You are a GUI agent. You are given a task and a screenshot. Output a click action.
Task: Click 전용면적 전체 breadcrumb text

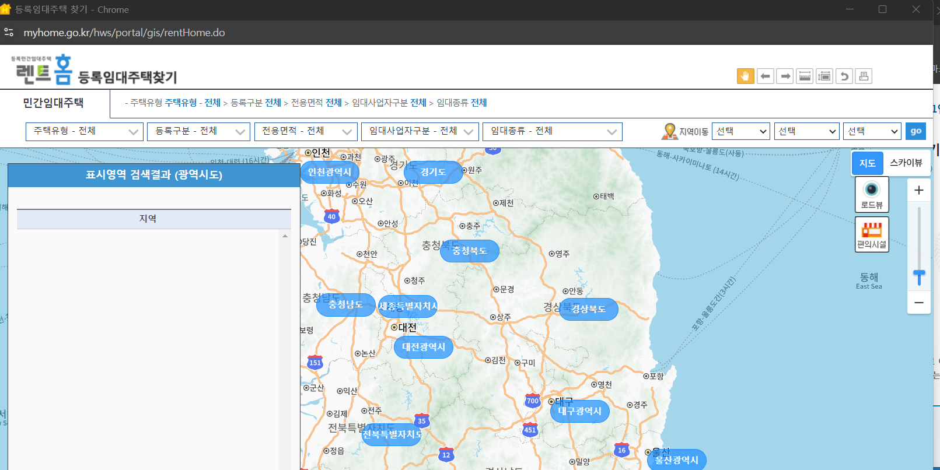[x=316, y=103]
